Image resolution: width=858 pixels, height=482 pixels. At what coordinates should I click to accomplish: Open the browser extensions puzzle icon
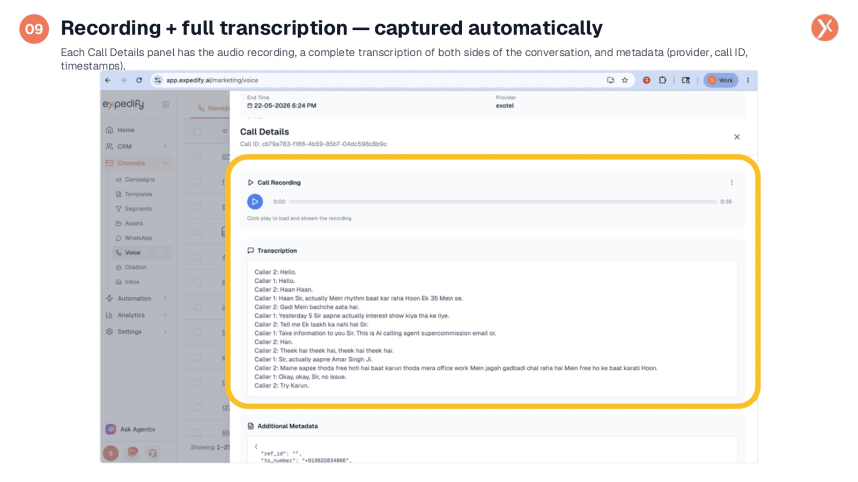662,80
